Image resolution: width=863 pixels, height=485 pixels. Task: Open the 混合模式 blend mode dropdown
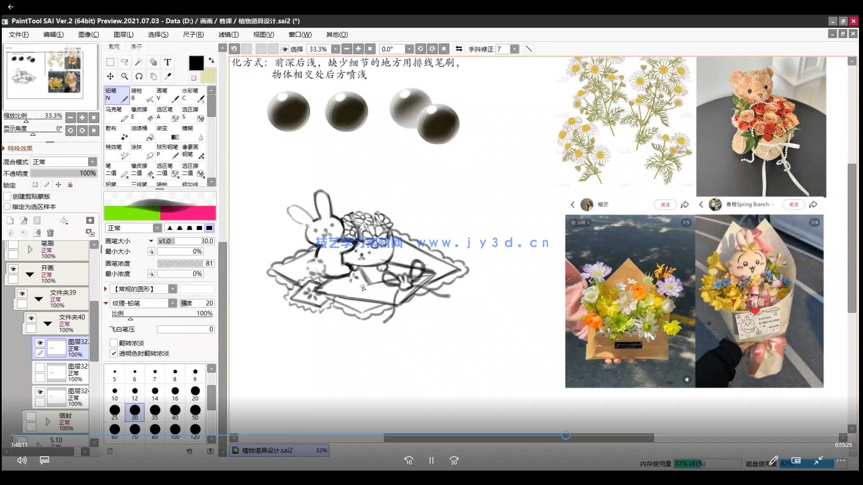point(92,162)
